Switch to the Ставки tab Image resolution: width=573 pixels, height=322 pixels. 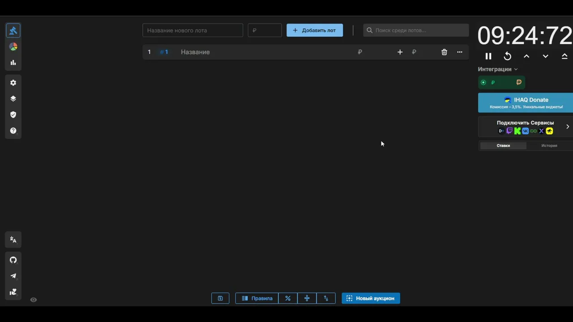point(503,145)
